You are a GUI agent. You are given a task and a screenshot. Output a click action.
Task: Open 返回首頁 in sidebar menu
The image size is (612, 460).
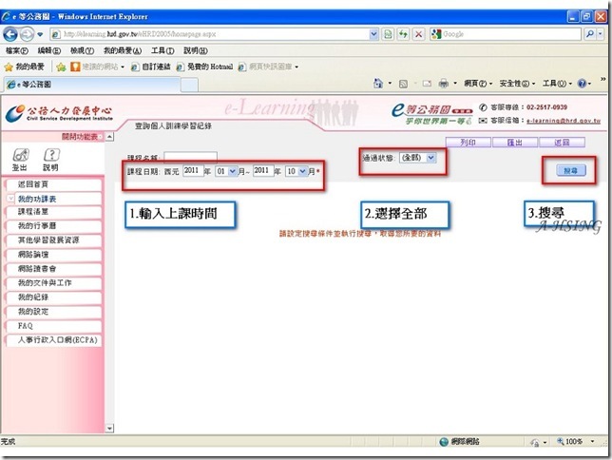click(x=54, y=184)
